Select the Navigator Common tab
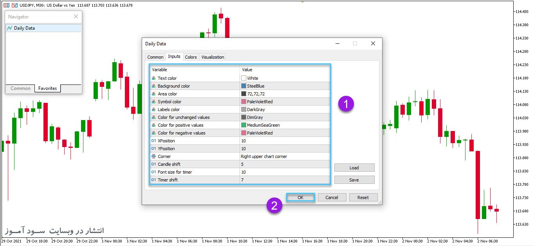The image size is (534, 246). (20, 88)
